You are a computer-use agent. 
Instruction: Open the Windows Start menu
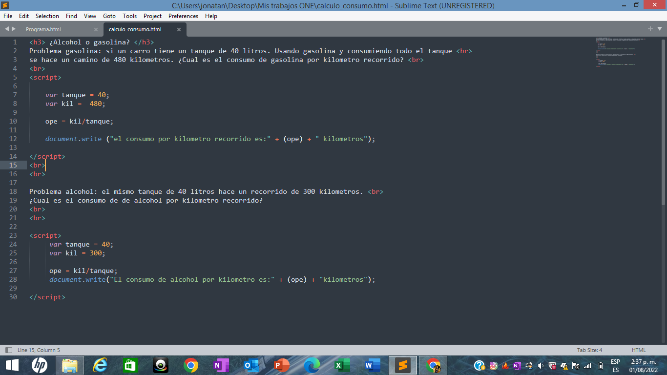click(x=12, y=365)
